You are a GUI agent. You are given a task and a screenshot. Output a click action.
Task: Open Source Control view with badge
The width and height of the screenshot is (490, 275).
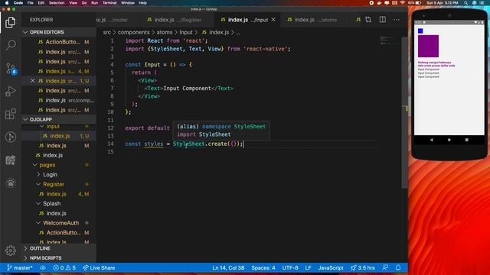click(x=11, y=69)
